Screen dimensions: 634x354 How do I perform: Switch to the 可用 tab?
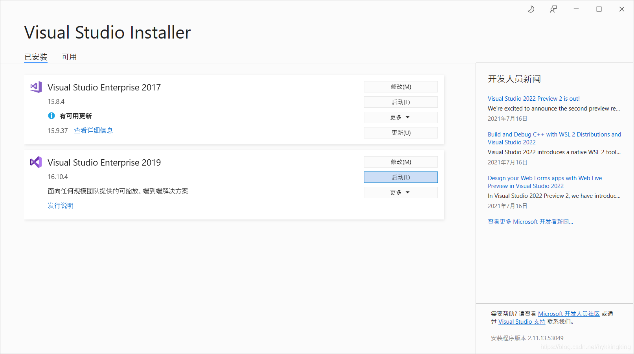(69, 57)
